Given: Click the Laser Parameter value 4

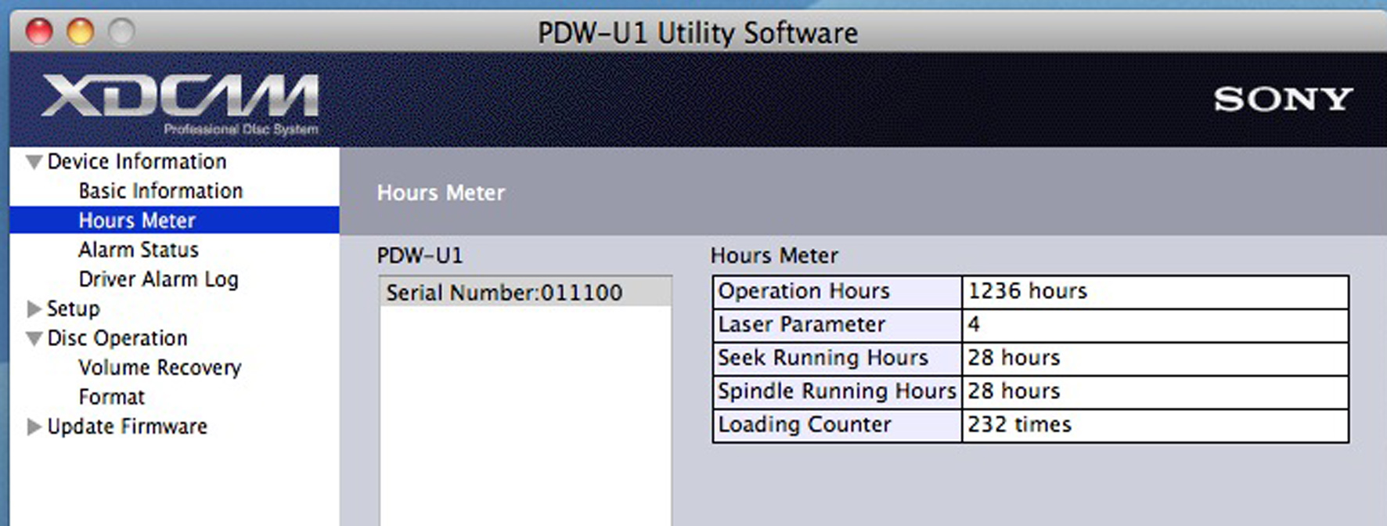Looking at the screenshot, I should tap(1155, 325).
